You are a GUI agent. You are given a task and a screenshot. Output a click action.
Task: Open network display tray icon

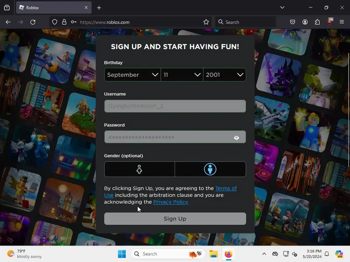pyautogui.click(x=286, y=254)
